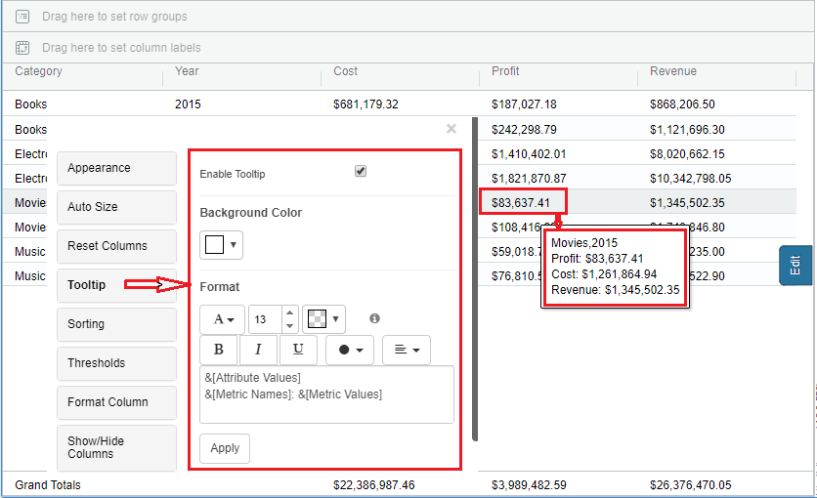Select the $1,345,502.35 revenue table cell
Screen dimensions: 817x498
(x=687, y=203)
